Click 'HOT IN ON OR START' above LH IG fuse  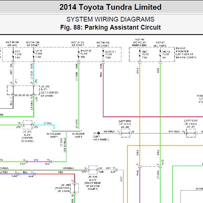pos(33,44)
